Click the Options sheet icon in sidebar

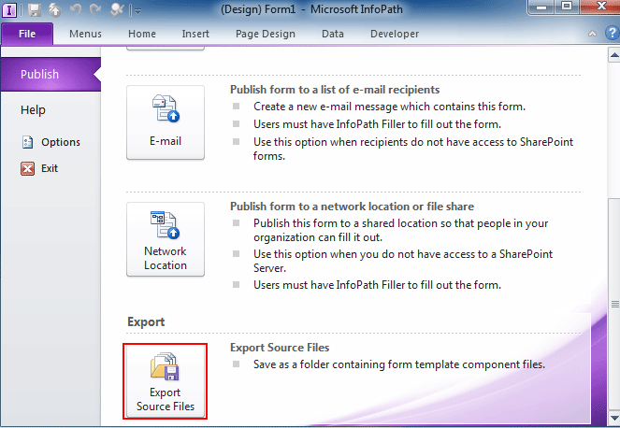pos(27,142)
